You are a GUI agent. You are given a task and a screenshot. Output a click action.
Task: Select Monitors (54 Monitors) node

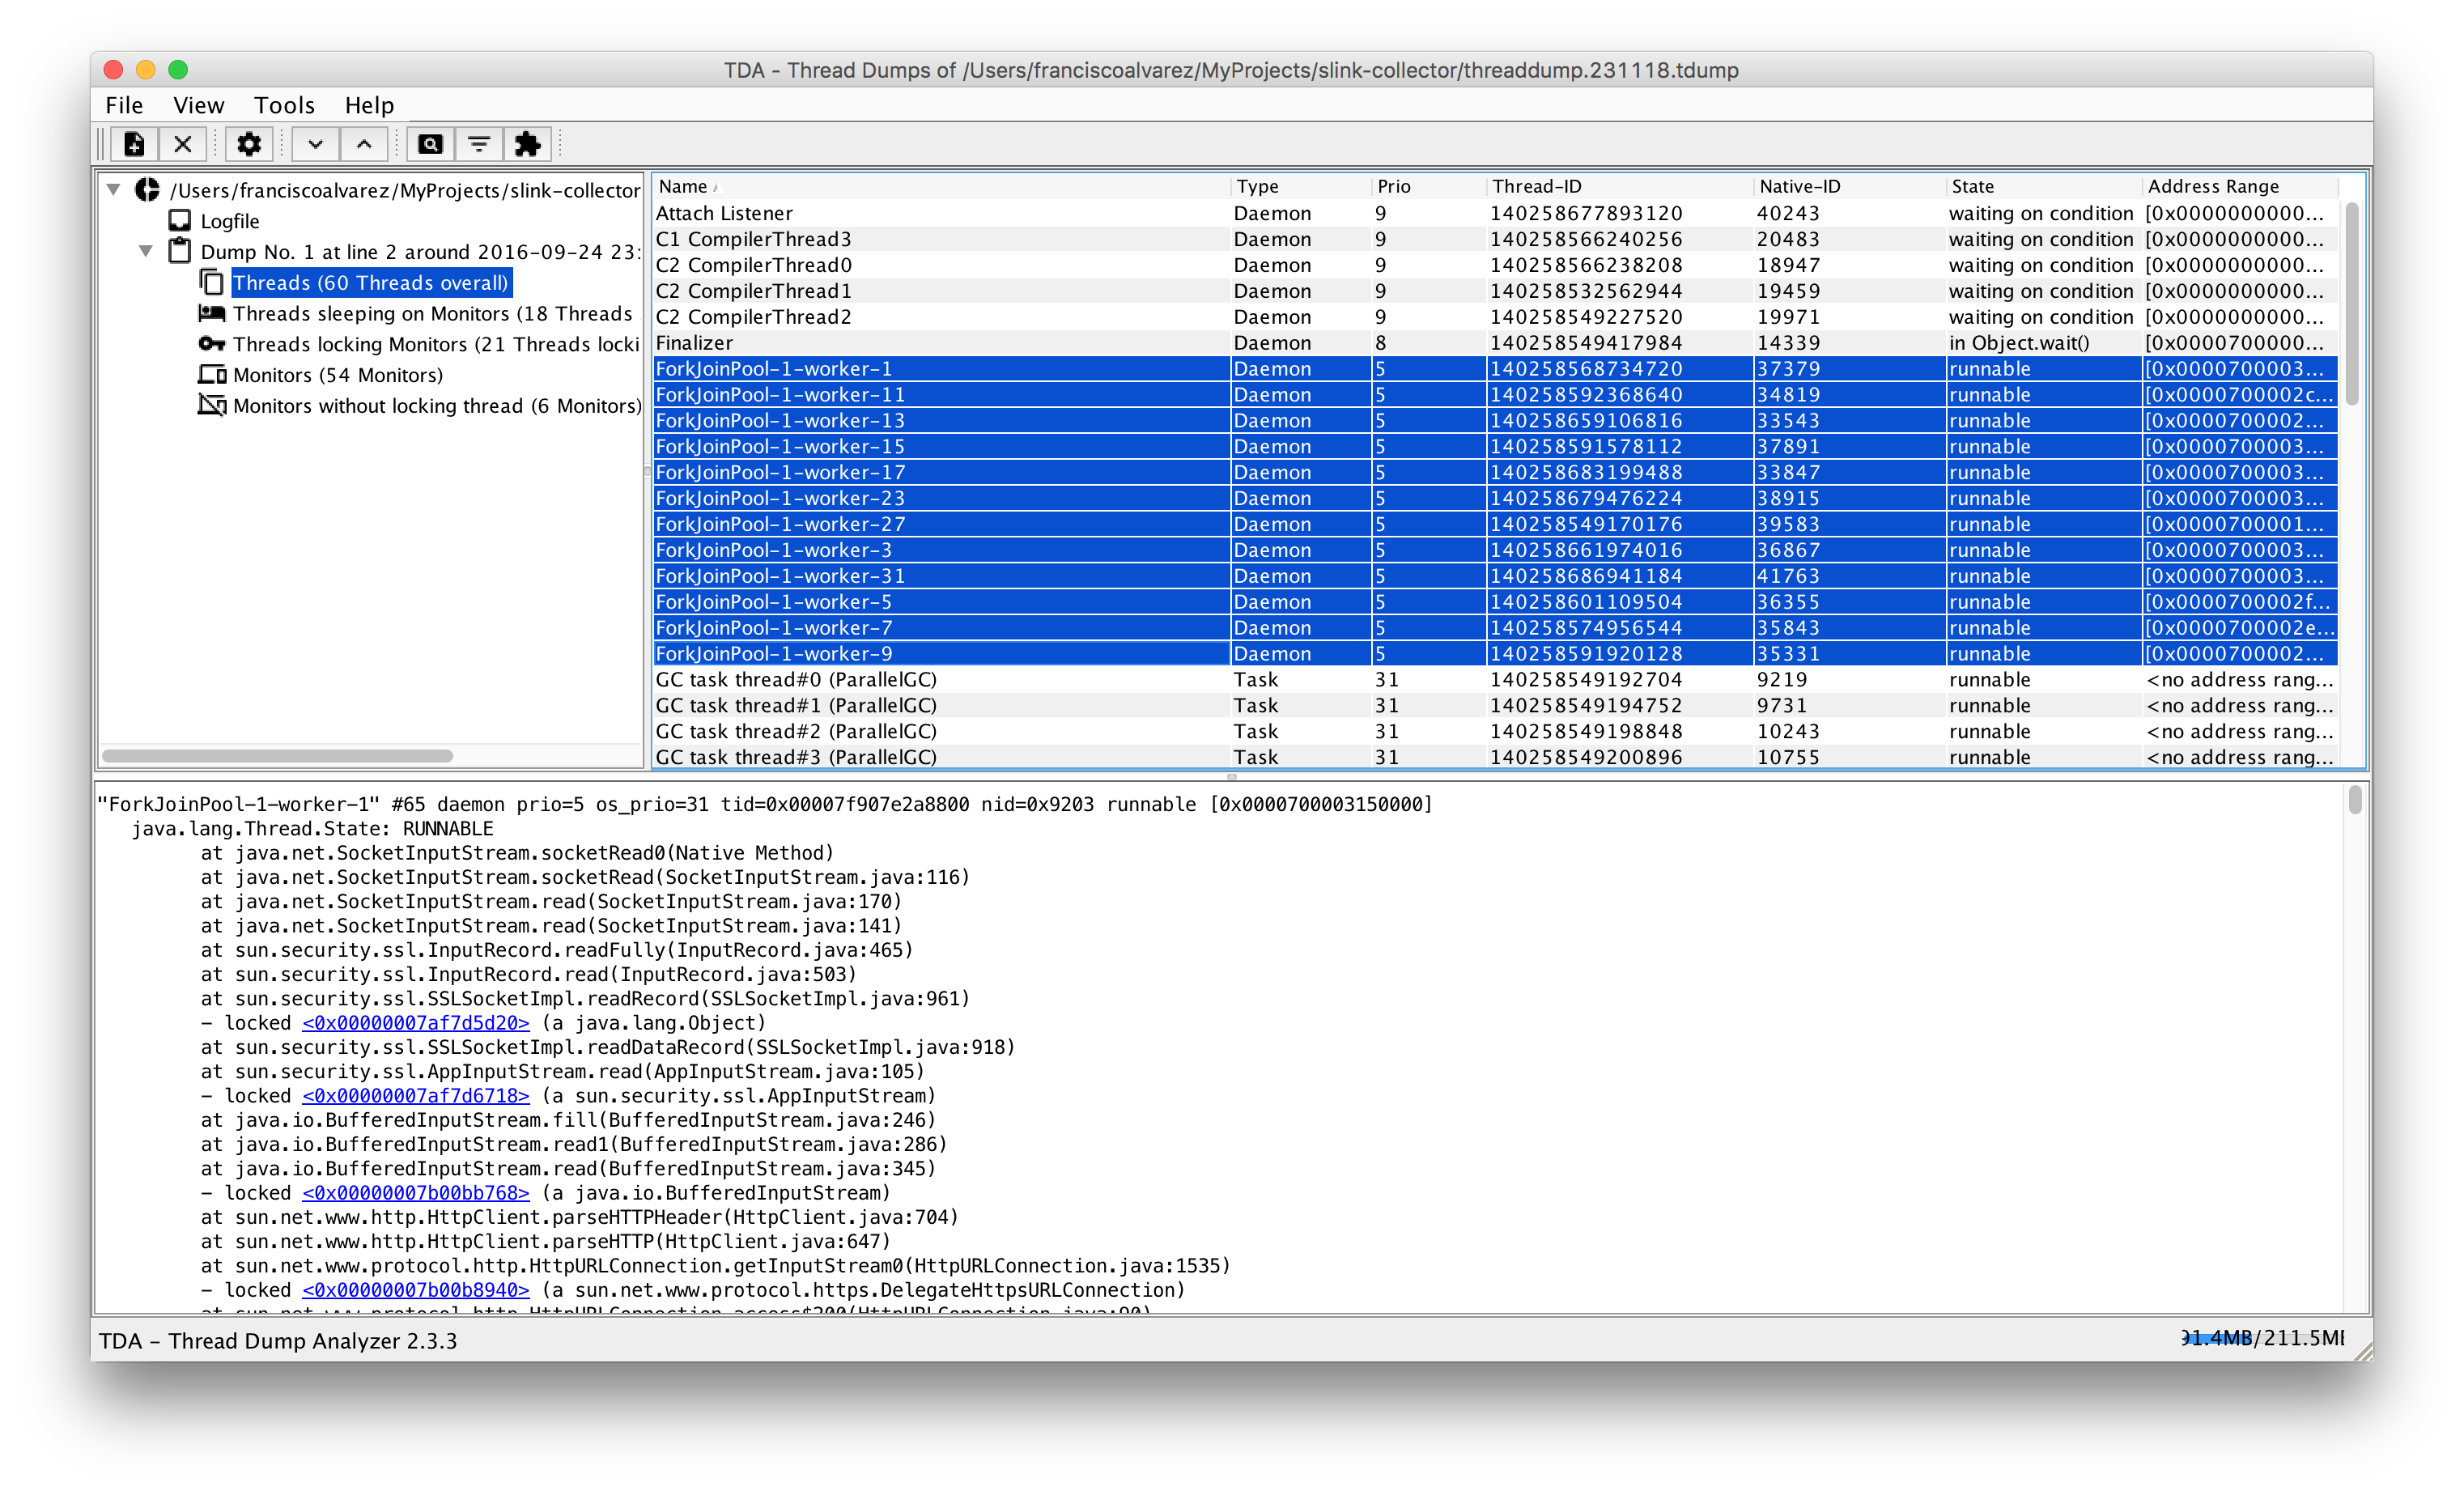coord(338,375)
